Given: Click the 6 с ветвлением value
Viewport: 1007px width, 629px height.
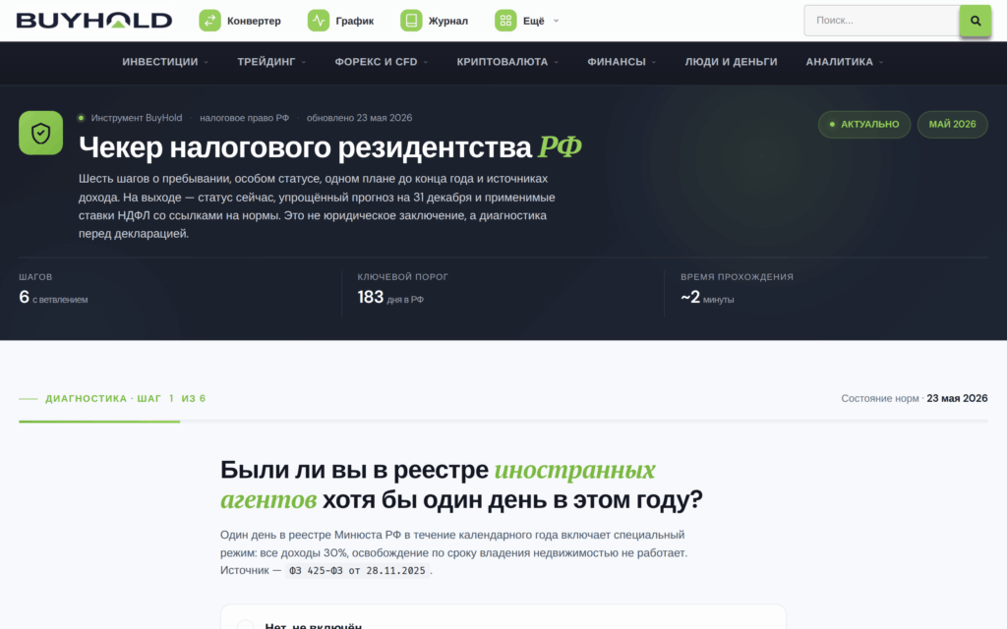Looking at the screenshot, I should [x=53, y=297].
